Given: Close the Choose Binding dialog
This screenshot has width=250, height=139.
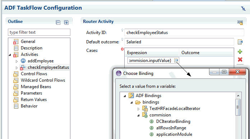Looking at the screenshot, I should (237, 72).
